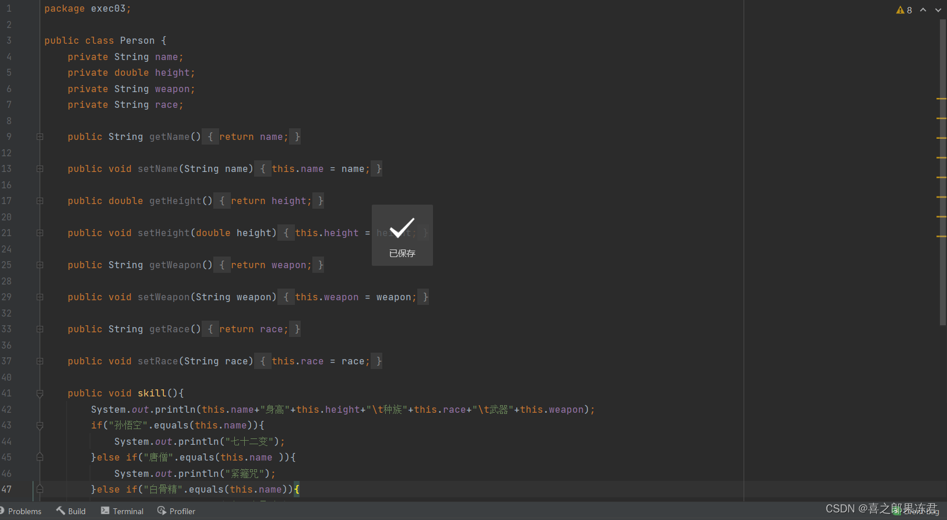Expand folded setName method via gutter plus
947x520 pixels.
[x=40, y=169]
